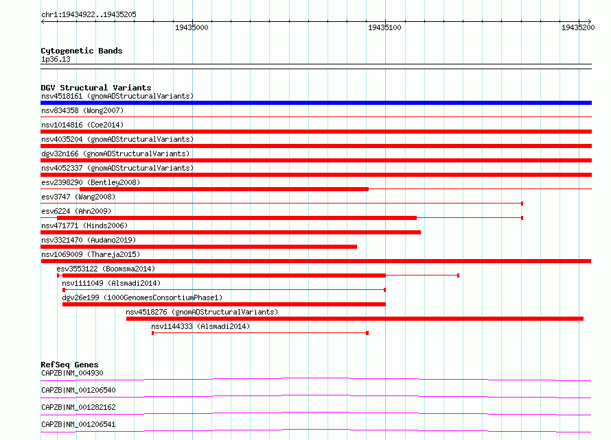Click the magenta line under CAPZB|NM_001206540
Viewport: 611px width, 440px height.
click(316, 396)
